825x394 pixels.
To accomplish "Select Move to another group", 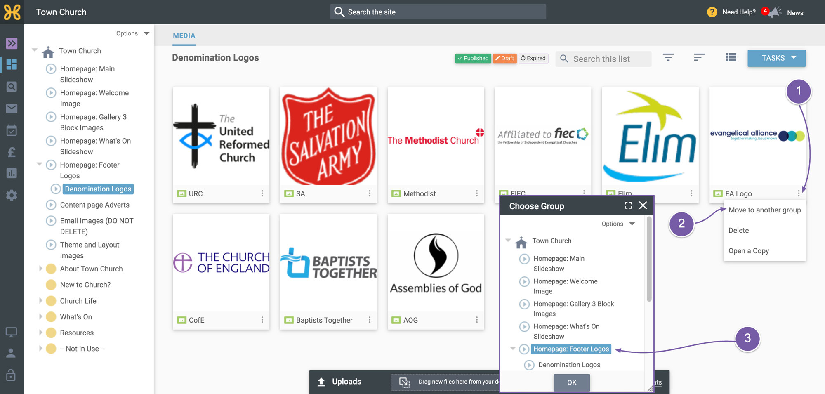I will 764,210.
